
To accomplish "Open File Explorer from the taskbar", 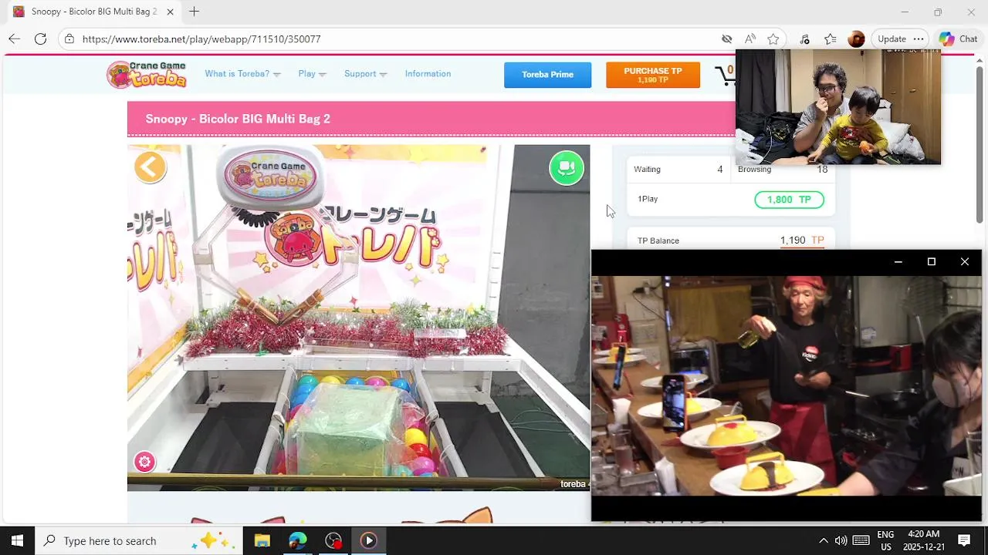I will pos(262,540).
